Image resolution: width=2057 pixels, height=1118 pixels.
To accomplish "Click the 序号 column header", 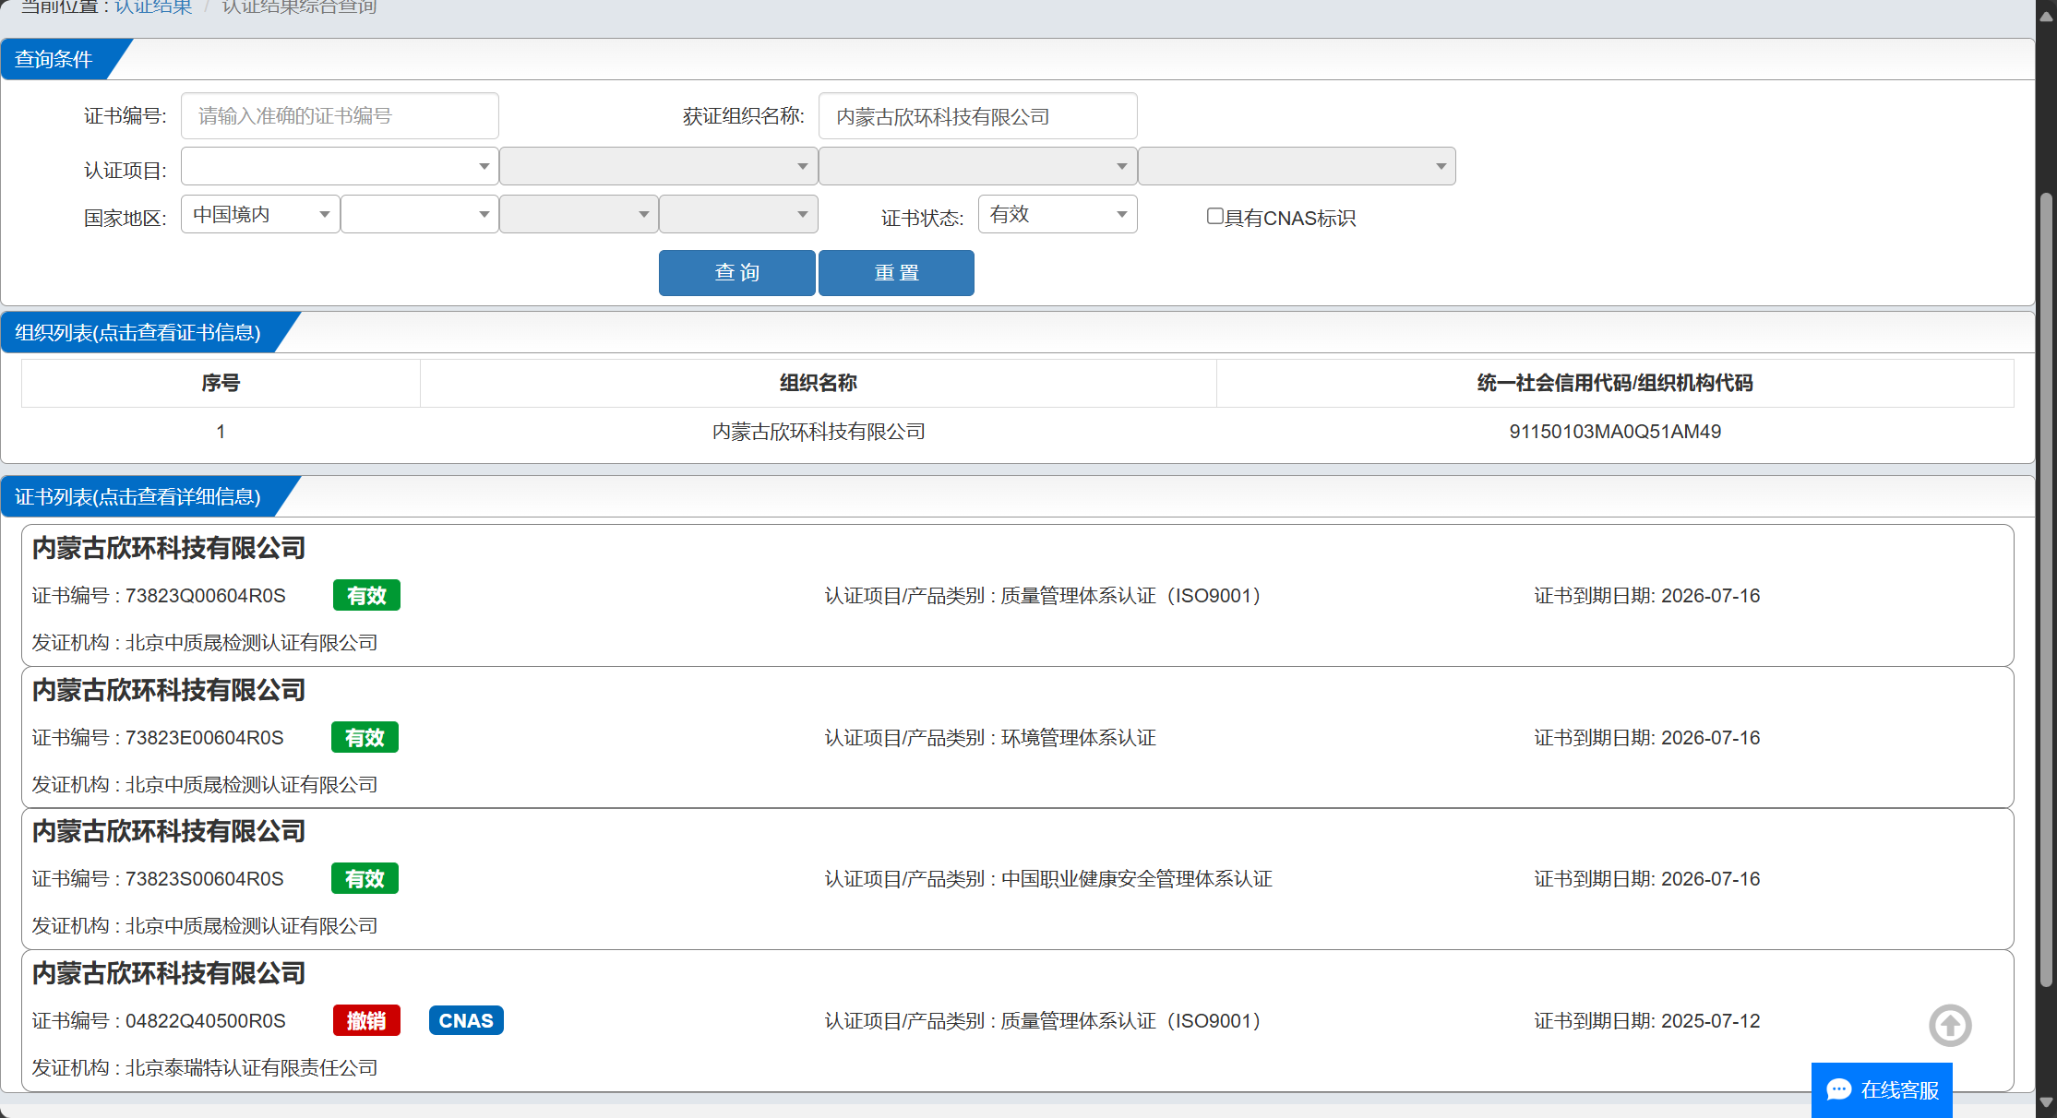I will tap(221, 383).
